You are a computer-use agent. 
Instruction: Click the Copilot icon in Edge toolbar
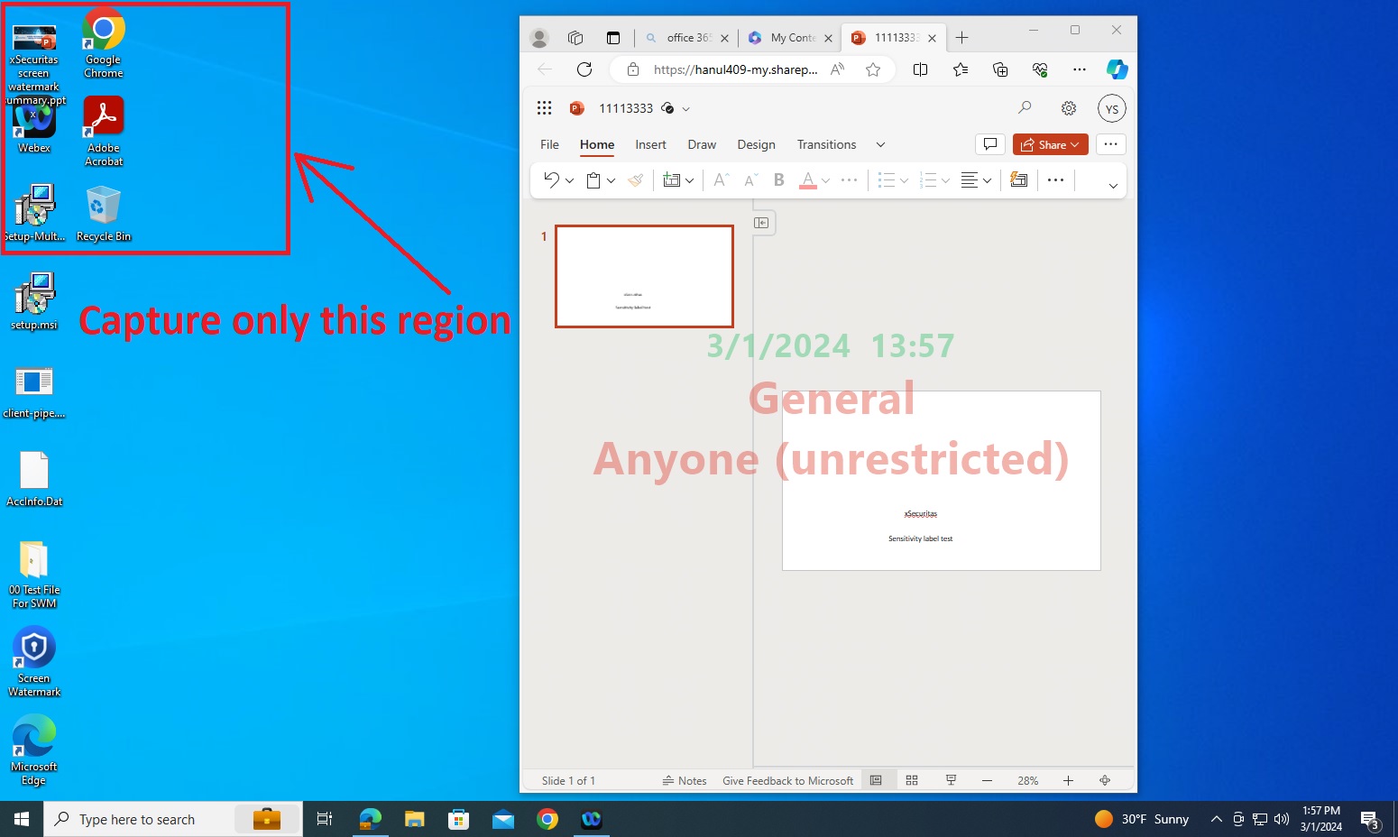[x=1117, y=69]
